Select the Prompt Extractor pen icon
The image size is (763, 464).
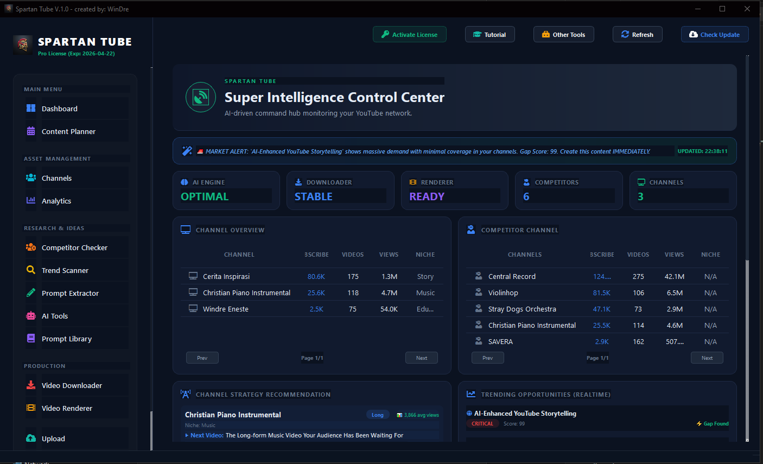[31, 293]
